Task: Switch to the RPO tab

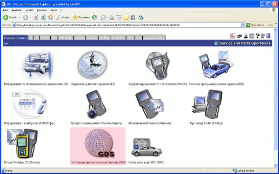Action: [138, 38]
